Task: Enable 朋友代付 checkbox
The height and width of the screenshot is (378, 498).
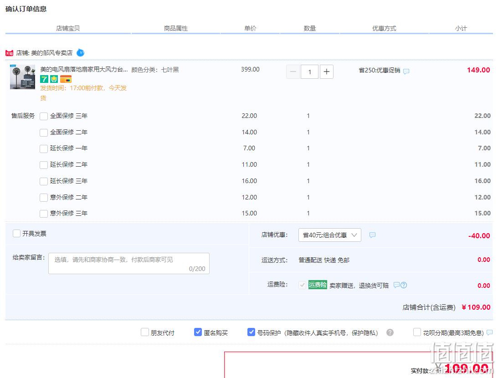Action: click(145, 332)
